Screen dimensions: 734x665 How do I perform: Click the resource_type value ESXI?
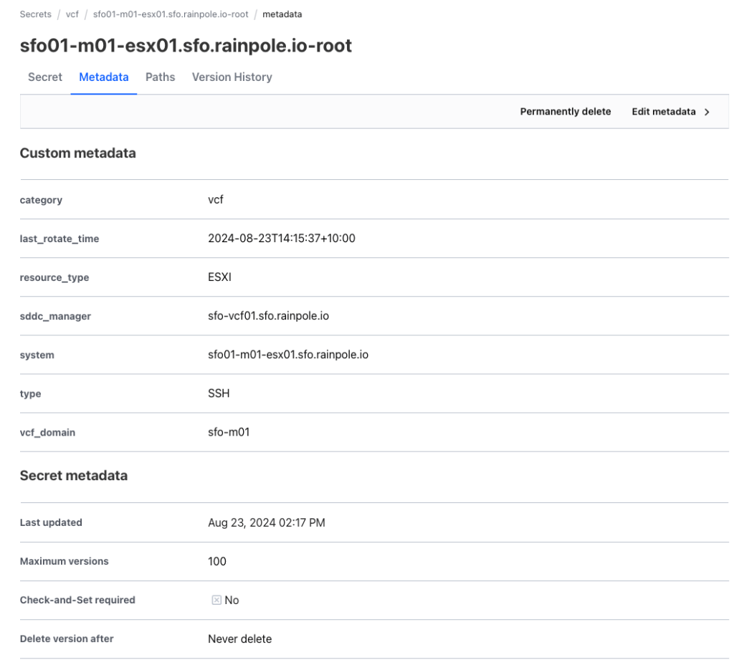[x=219, y=277]
